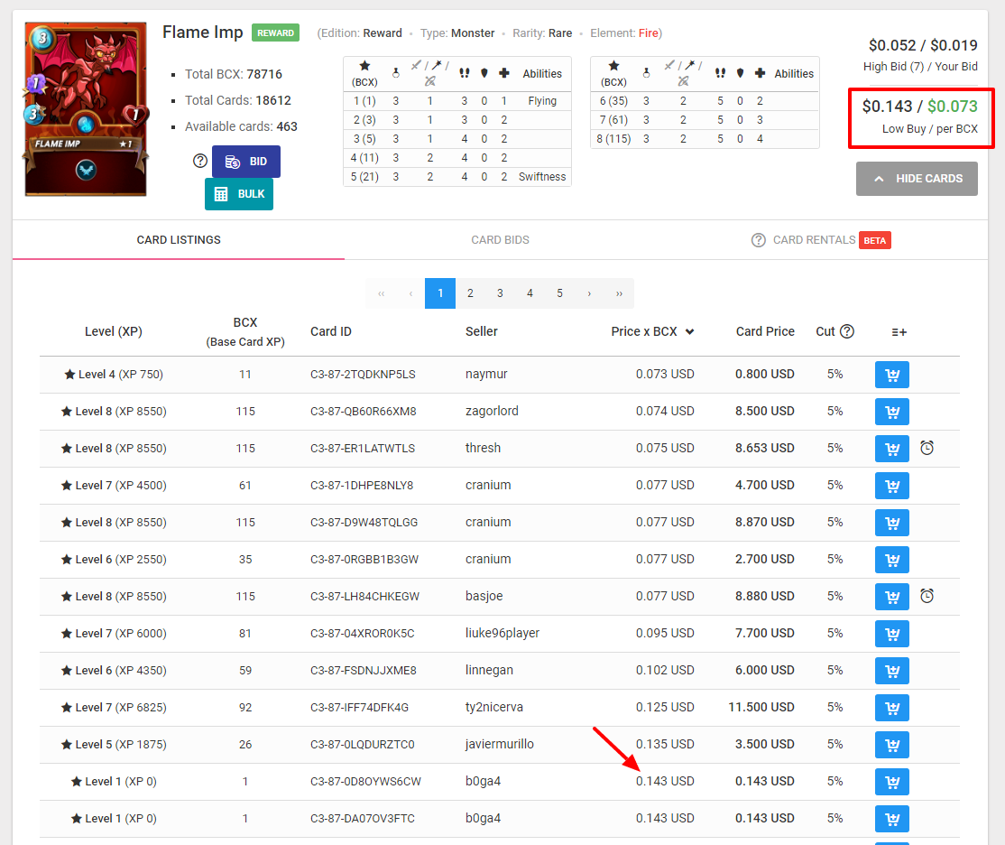Jump to last page of listings
Viewport: 1005px width, 845px height.
coord(619,293)
